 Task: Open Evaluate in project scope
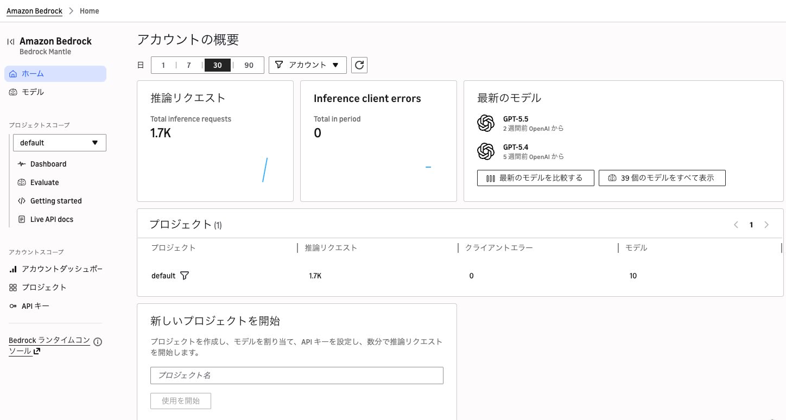(45, 182)
